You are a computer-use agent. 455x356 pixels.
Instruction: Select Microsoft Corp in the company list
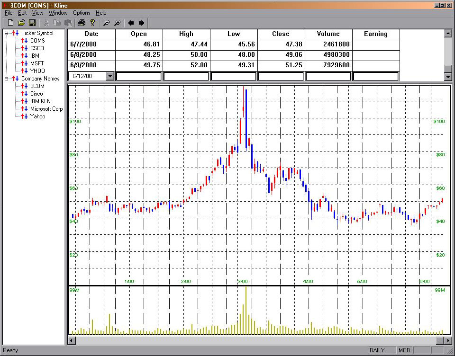point(46,109)
